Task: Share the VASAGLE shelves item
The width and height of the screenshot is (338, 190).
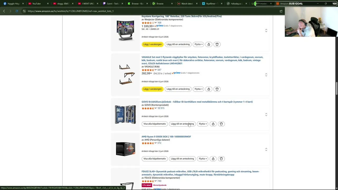Action: click(x=209, y=89)
